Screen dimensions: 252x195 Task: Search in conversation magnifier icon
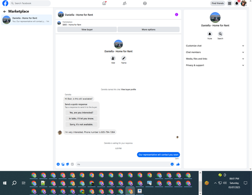pyautogui.click(x=220, y=34)
